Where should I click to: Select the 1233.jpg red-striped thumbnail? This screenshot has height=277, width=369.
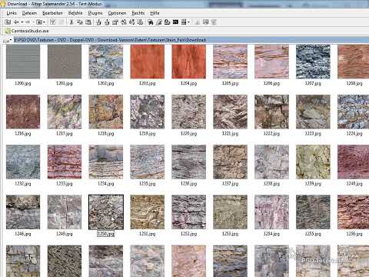point(65,162)
